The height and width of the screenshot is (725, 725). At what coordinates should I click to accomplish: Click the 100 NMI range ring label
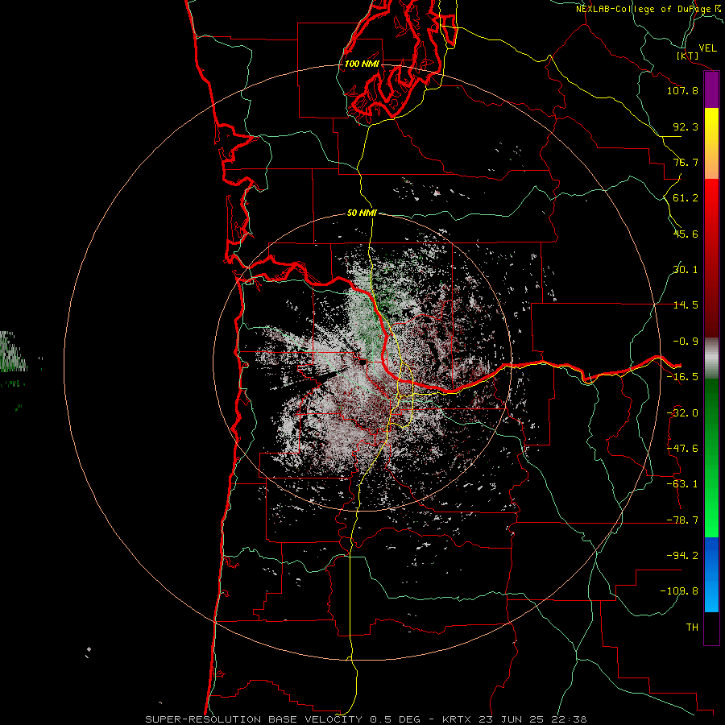pos(362,64)
